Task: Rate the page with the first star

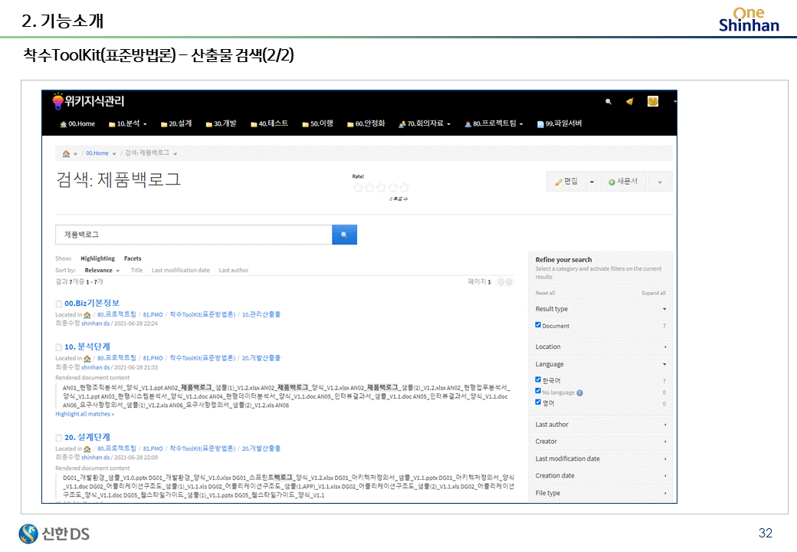Action: tap(358, 188)
